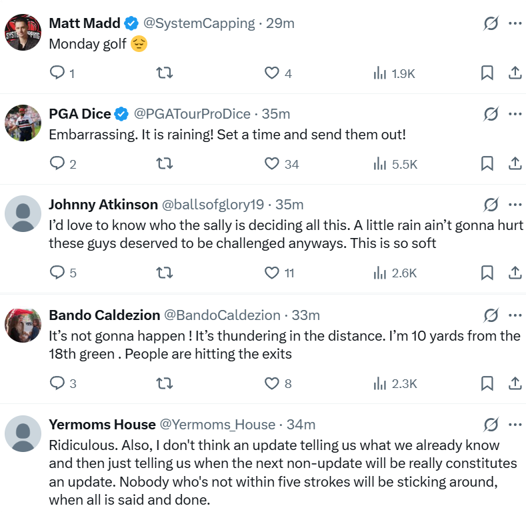
Task: Repost Johnny Atkinson's tweet
Action: [x=164, y=273]
